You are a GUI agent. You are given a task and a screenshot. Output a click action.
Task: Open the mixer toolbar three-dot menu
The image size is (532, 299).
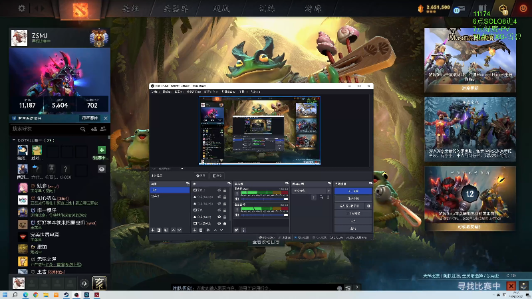tap(243, 230)
